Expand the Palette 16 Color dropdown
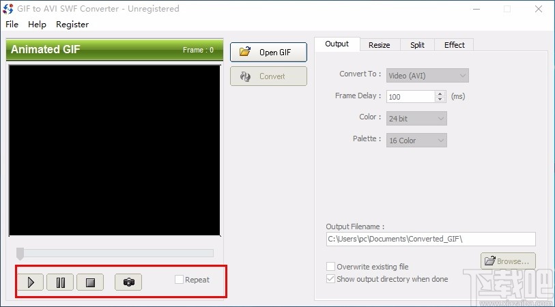Image resolution: width=555 pixels, height=307 pixels. click(x=416, y=141)
